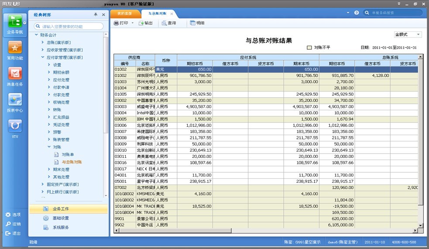Click the 退出 exit icon
The height and width of the screenshot is (249, 429).
pyautogui.click(x=8, y=233)
